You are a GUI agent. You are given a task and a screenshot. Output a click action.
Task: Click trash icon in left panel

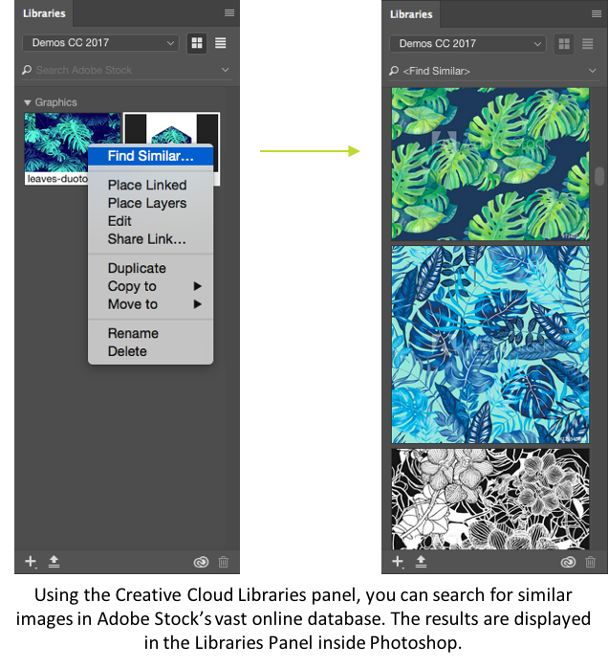point(223,562)
